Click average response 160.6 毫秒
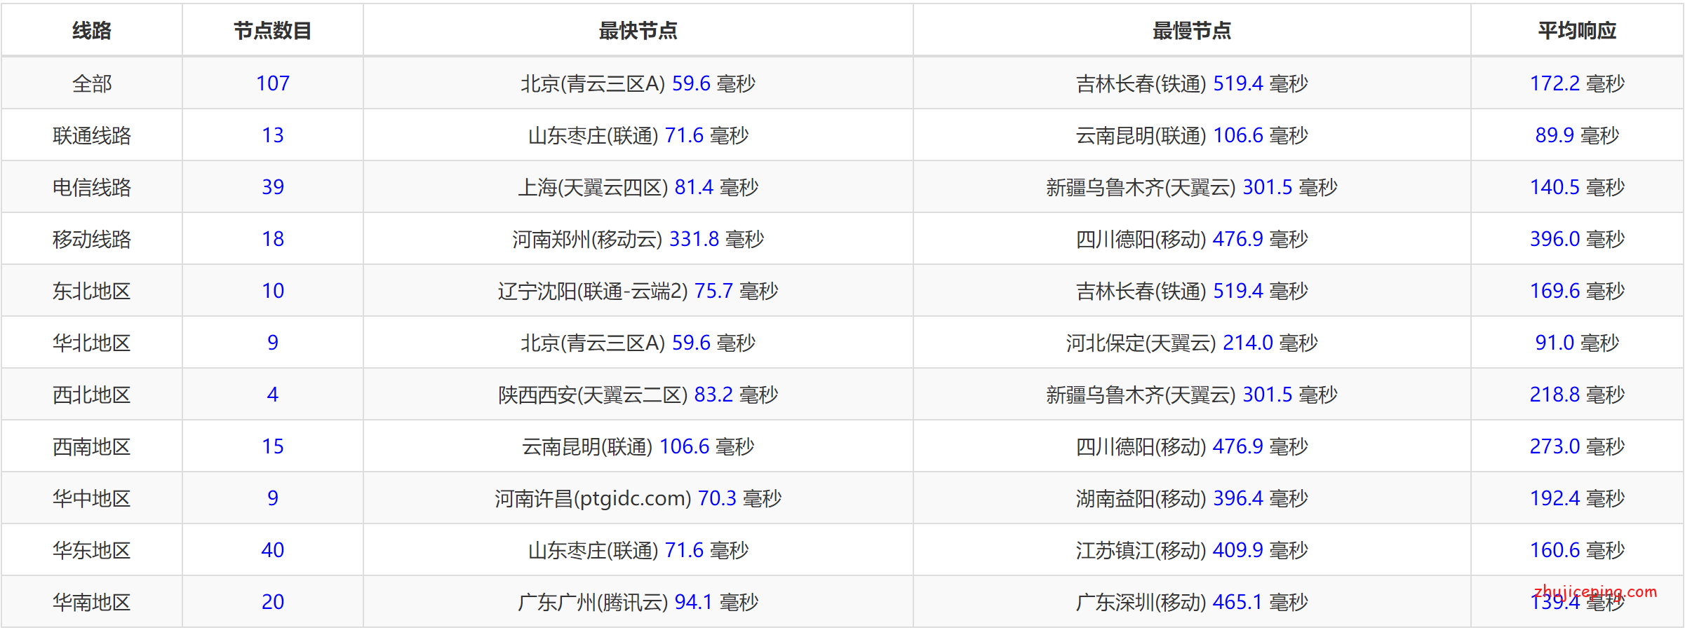1685x630 pixels. [1577, 550]
